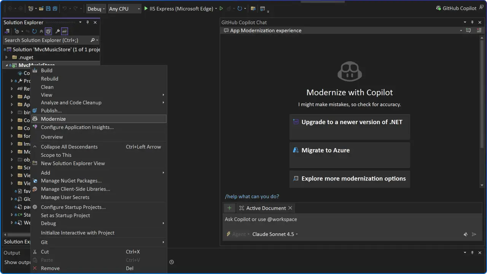Open the Analyze and Code Cleanup submenu

(99, 102)
